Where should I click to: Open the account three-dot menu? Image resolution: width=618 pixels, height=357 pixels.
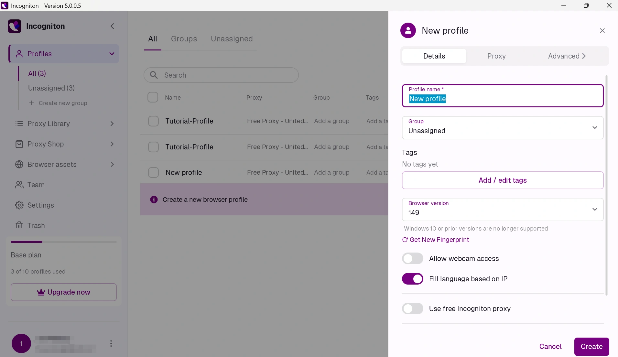point(111,343)
